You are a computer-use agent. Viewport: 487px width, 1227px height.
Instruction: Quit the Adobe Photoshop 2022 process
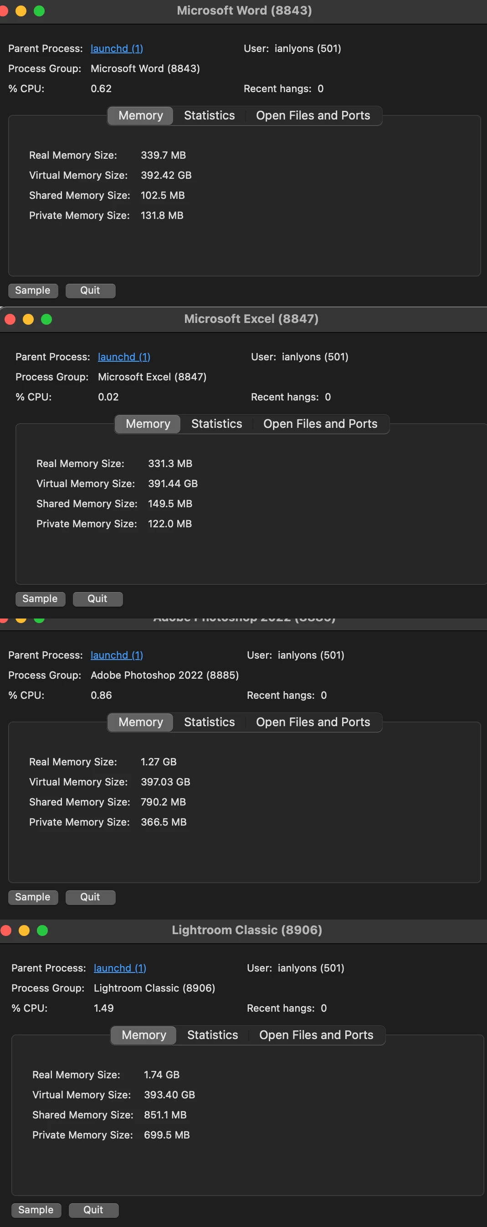[90, 897]
